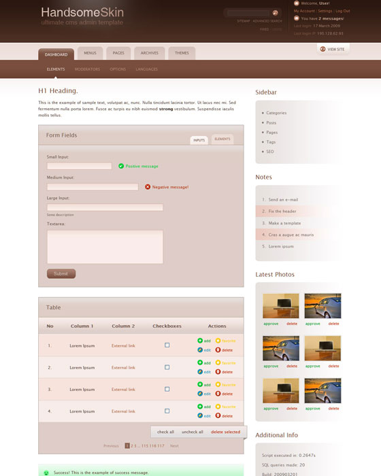381x476 pixels.
Task: Click the Log Out link
Action: pos(343,11)
